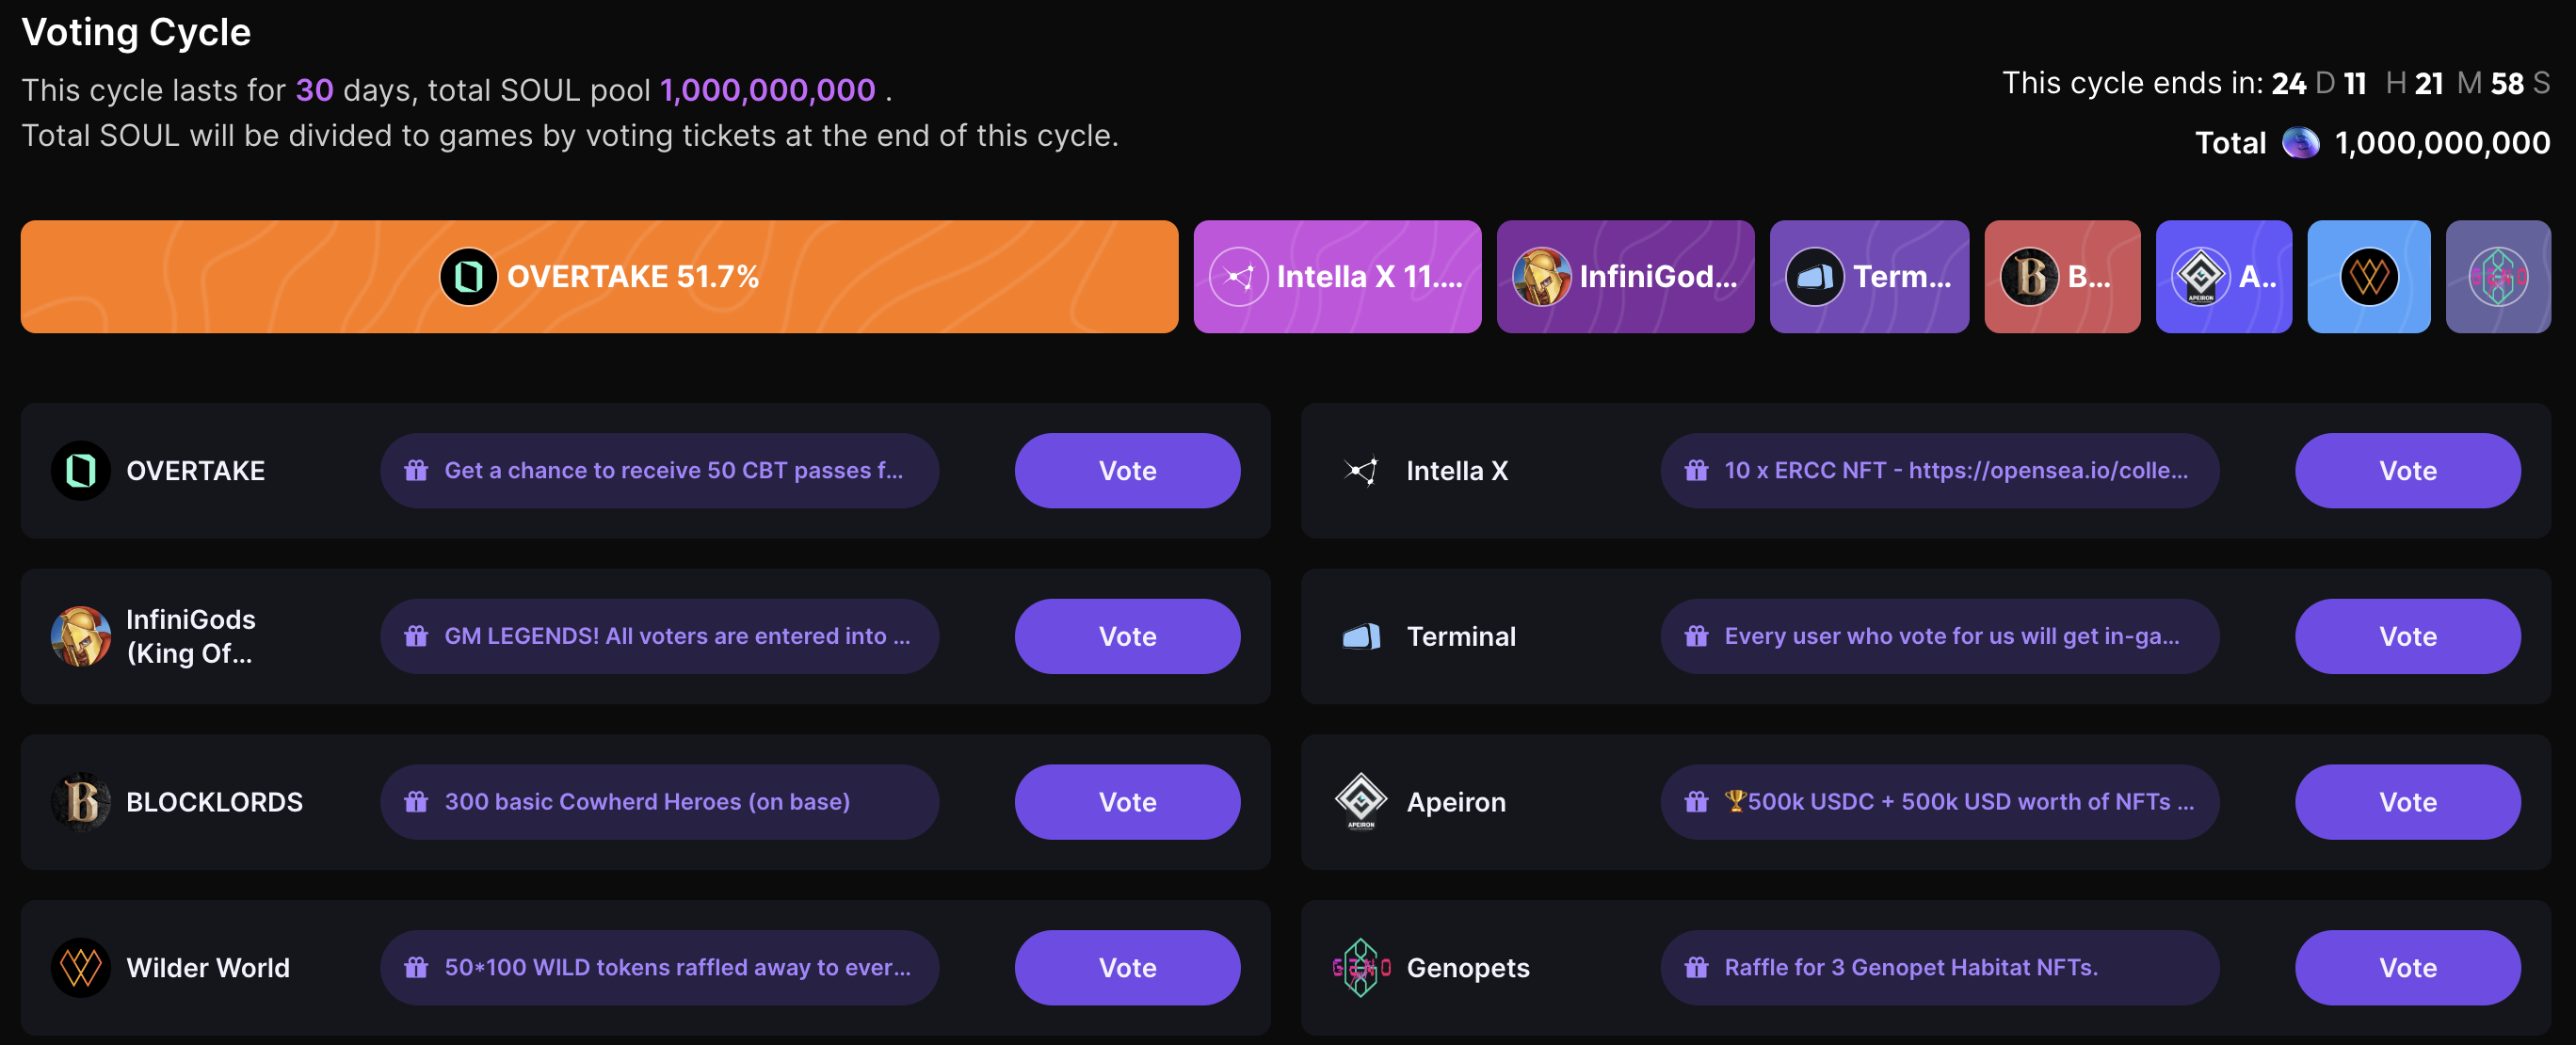Click the Wilder World logo icon in list

80,968
